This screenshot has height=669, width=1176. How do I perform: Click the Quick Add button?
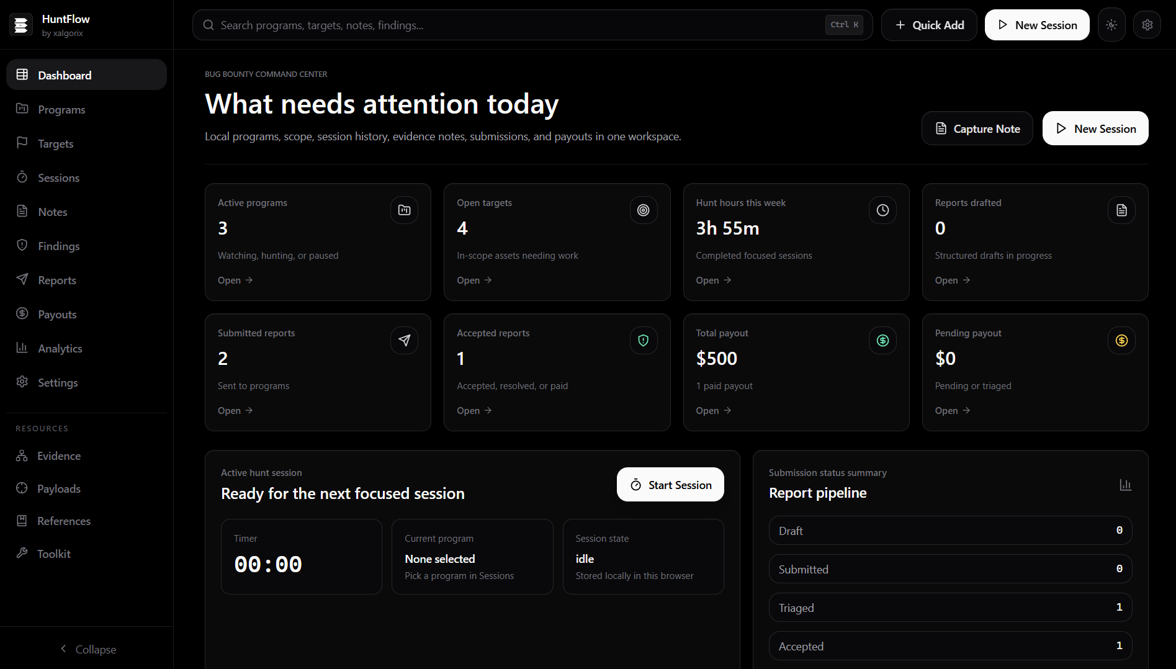point(929,25)
